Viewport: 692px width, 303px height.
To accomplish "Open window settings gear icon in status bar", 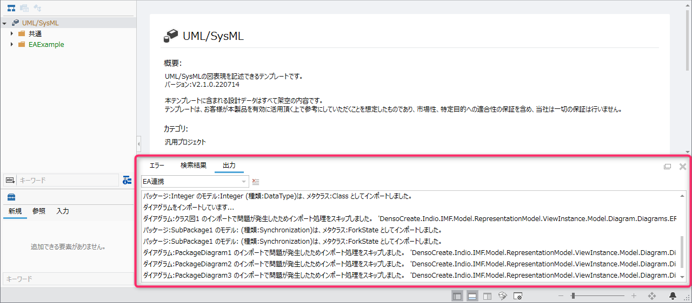I will pos(517,296).
